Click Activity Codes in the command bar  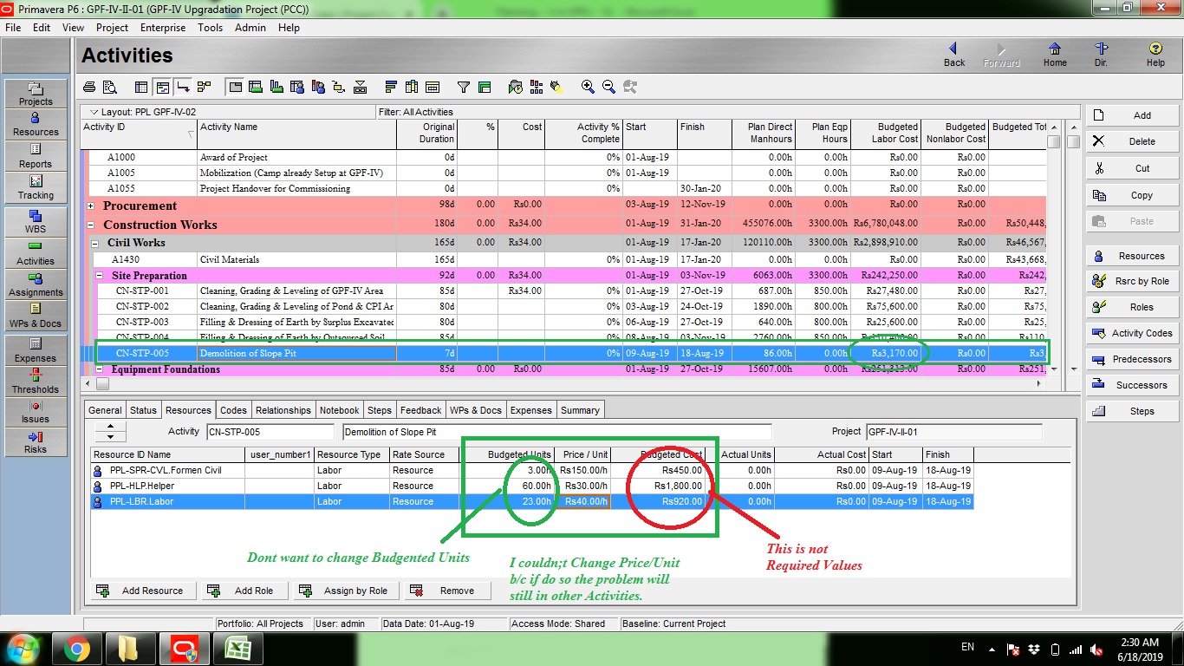click(x=1133, y=333)
